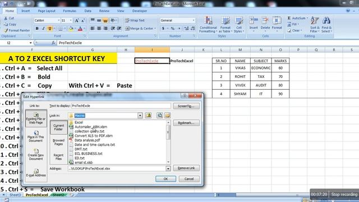Screen dimensions: 359x202
Task: Open Find & Select
Action: click(x=326, y=25)
